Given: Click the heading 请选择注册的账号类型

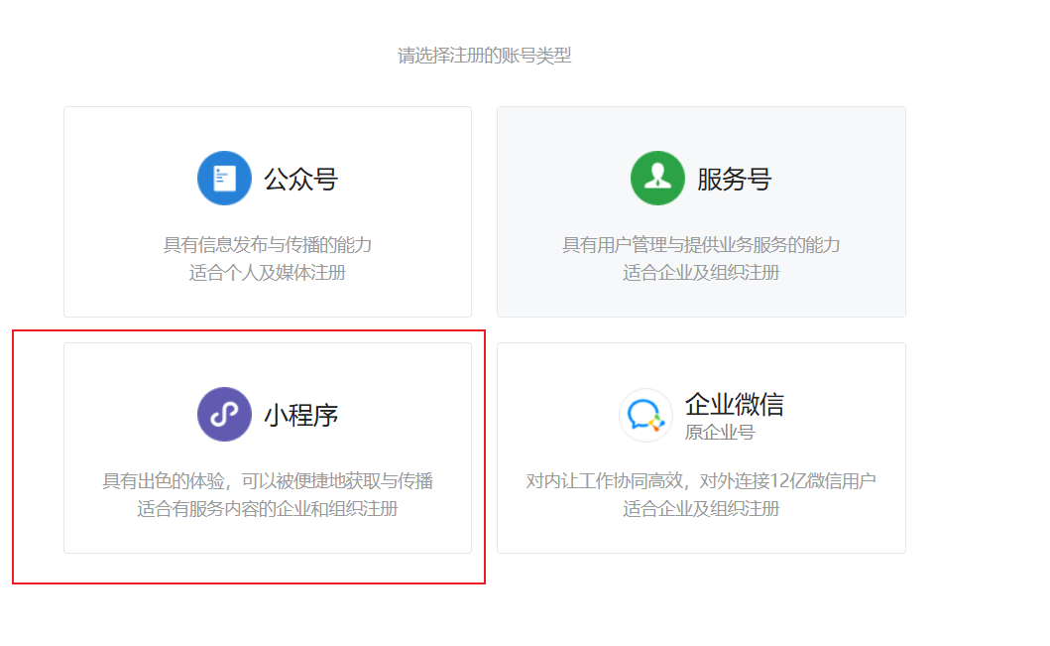Looking at the screenshot, I should (x=484, y=56).
